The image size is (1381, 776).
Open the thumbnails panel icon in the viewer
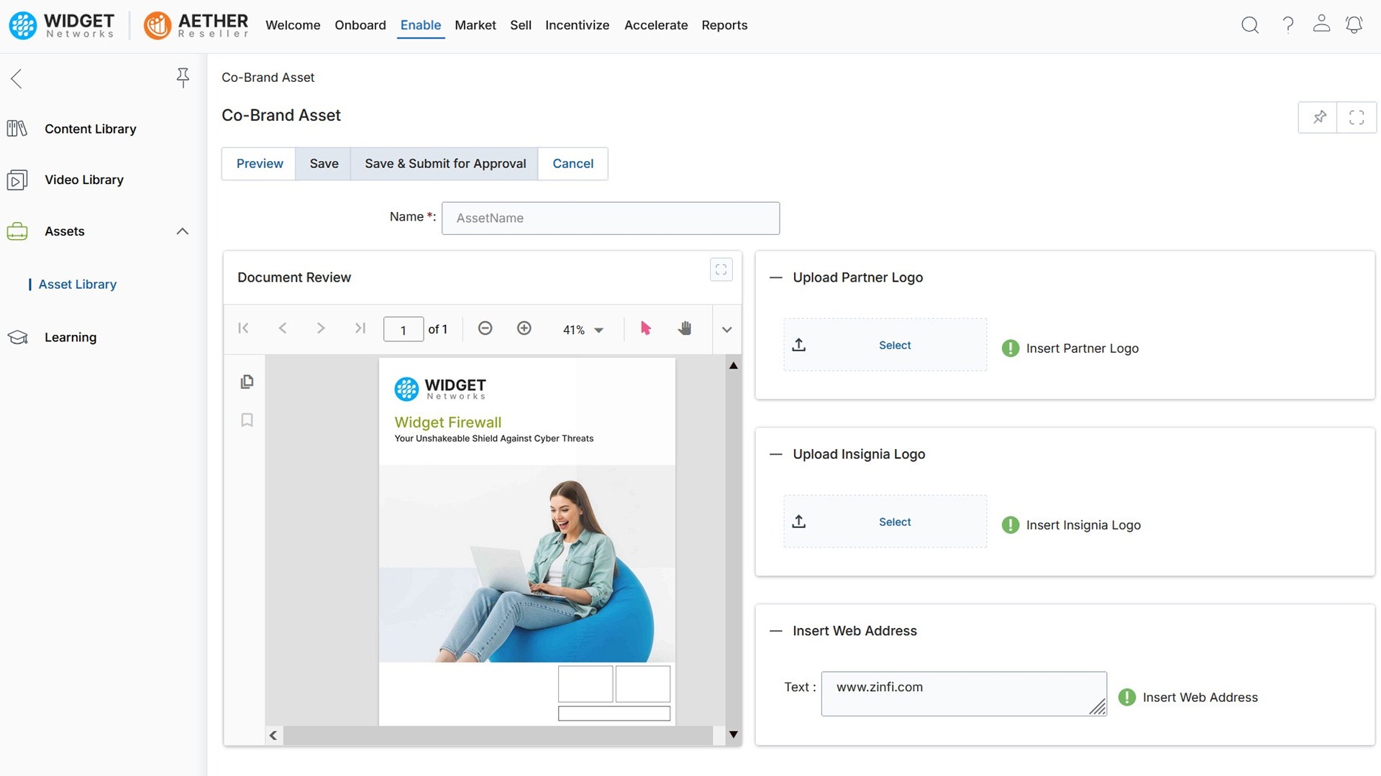point(247,382)
